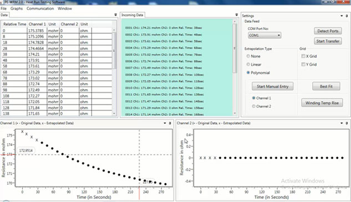351x202 pixels.
Task: Toggle auto-hide pin on Channel 1 chart
Action: (x=170, y=123)
